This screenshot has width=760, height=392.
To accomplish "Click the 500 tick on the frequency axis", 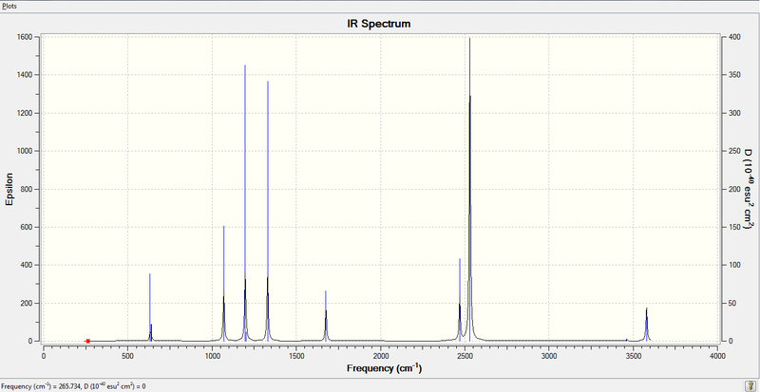I will [x=127, y=356].
